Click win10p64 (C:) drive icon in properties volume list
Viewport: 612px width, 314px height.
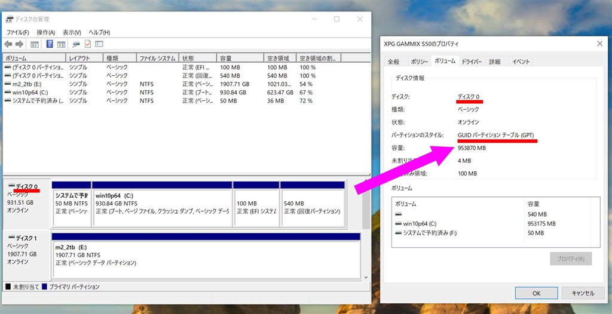[399, 224]
